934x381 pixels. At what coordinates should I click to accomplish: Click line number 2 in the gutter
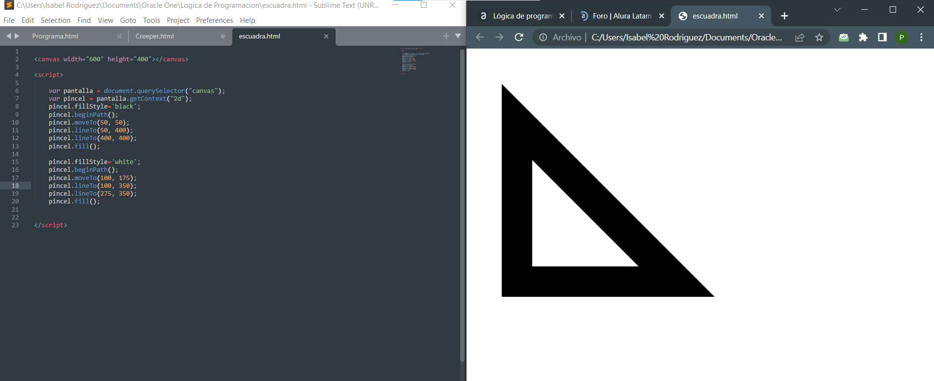click(17, 59)
